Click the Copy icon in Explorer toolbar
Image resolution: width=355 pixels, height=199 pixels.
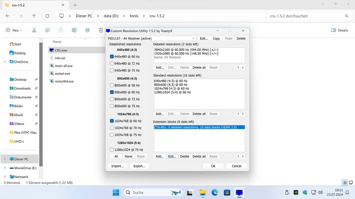[x=47, y=30]
